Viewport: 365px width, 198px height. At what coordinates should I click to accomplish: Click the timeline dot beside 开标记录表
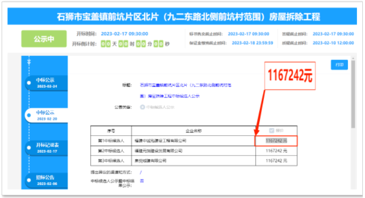(x=29, y=147)
